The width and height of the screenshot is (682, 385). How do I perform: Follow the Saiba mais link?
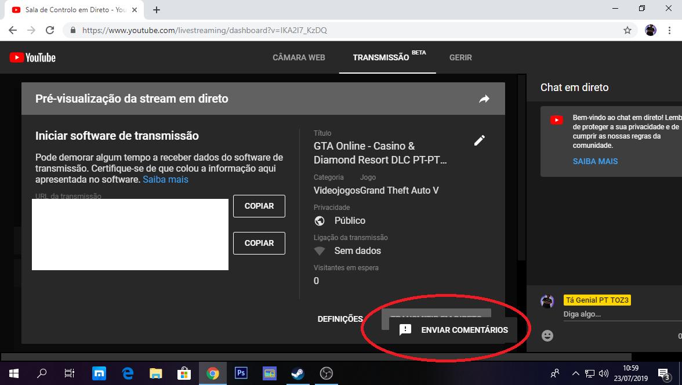click(x=165, y=179)
